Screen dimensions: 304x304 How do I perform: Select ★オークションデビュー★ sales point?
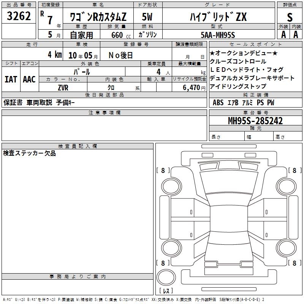coord(244,53)
